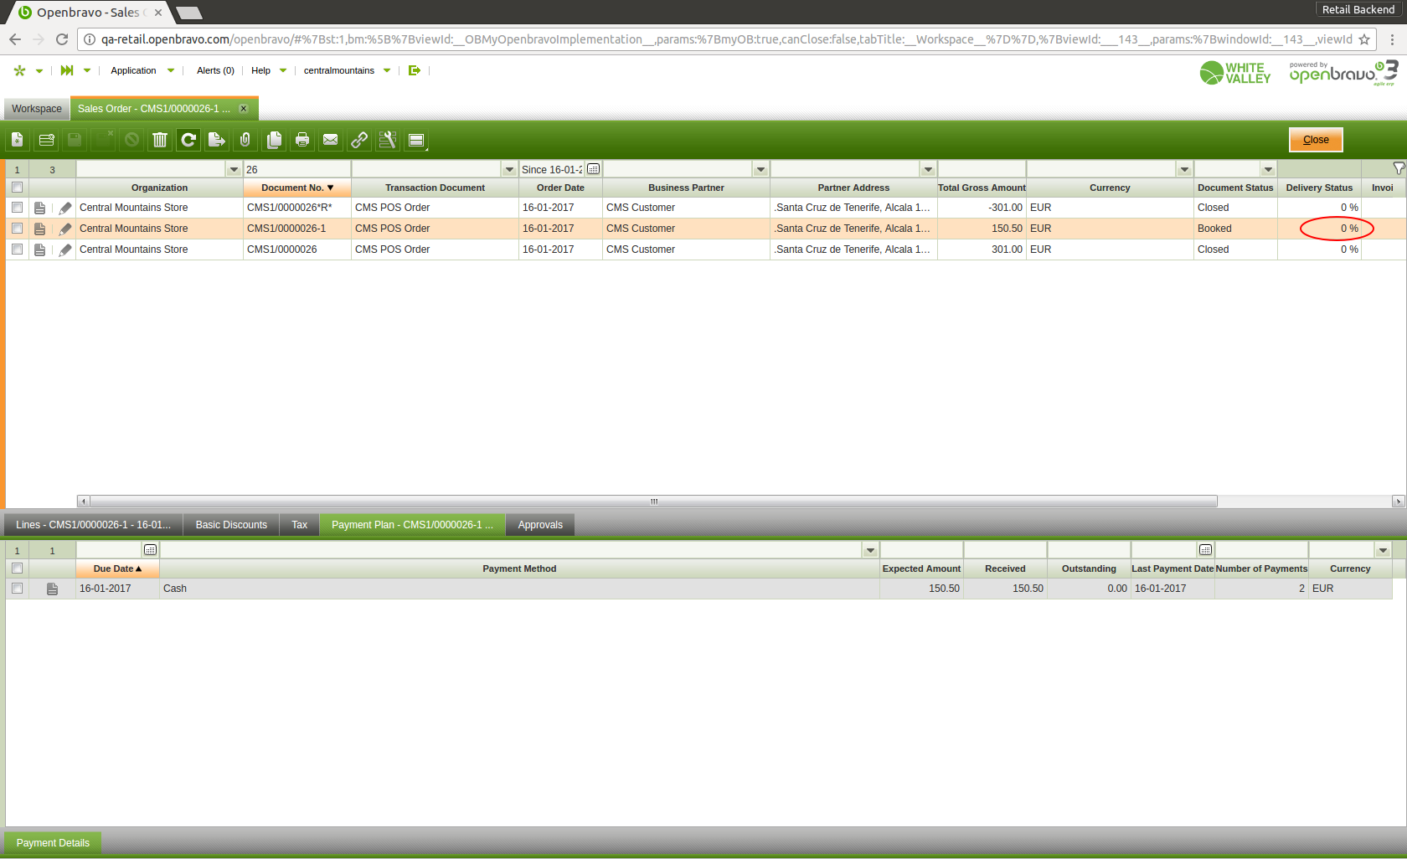Click the orange Close button
This screenshot has height=859, width=1407.
click(x=1315, y=140)
